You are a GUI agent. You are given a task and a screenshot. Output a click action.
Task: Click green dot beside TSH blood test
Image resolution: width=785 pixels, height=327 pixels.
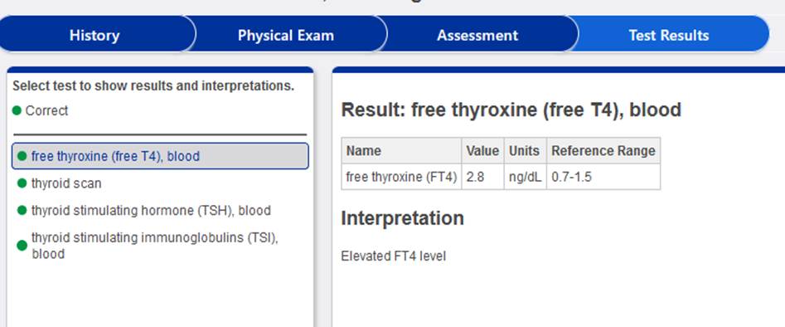click(22, 210)
